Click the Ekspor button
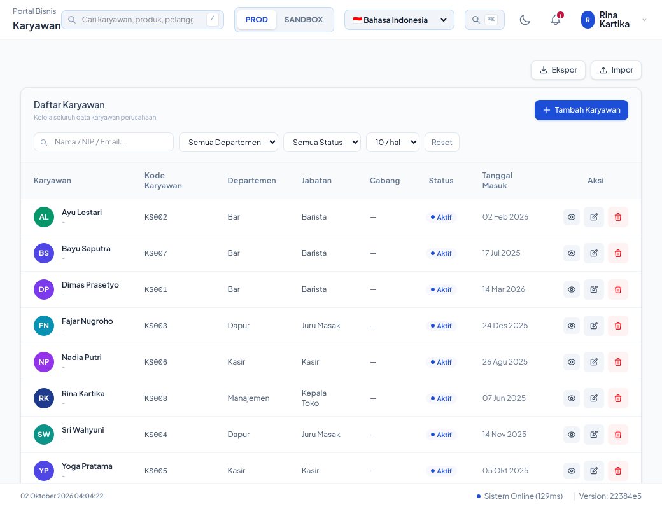Screen dimensions: 662x509 click(x=558, y=70)
